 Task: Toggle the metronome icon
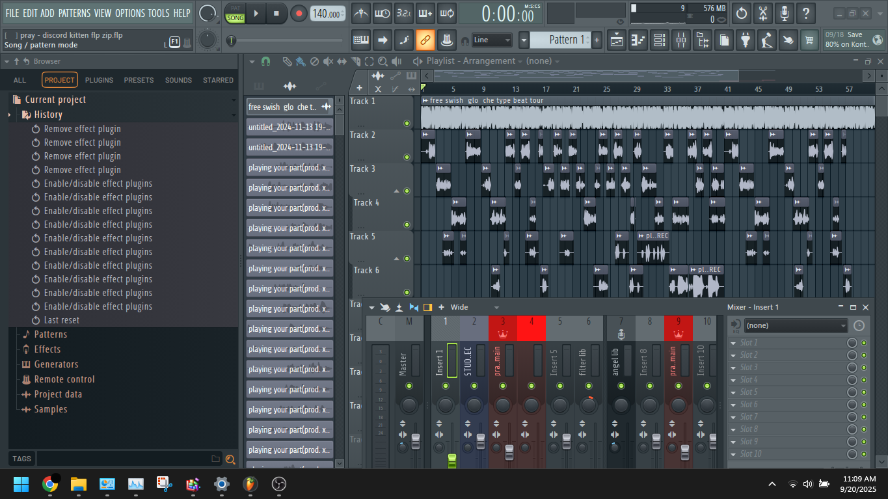[361, 13]
